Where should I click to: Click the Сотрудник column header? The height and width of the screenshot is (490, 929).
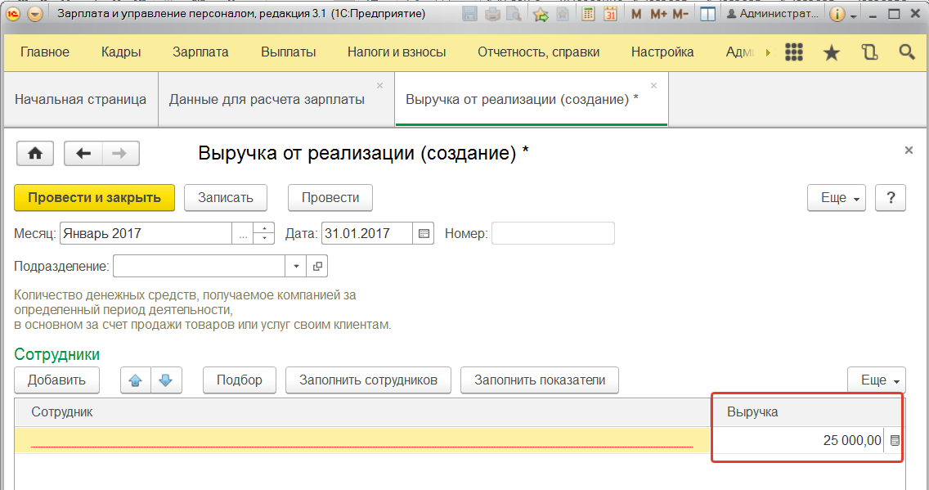(x=362, y=411)
